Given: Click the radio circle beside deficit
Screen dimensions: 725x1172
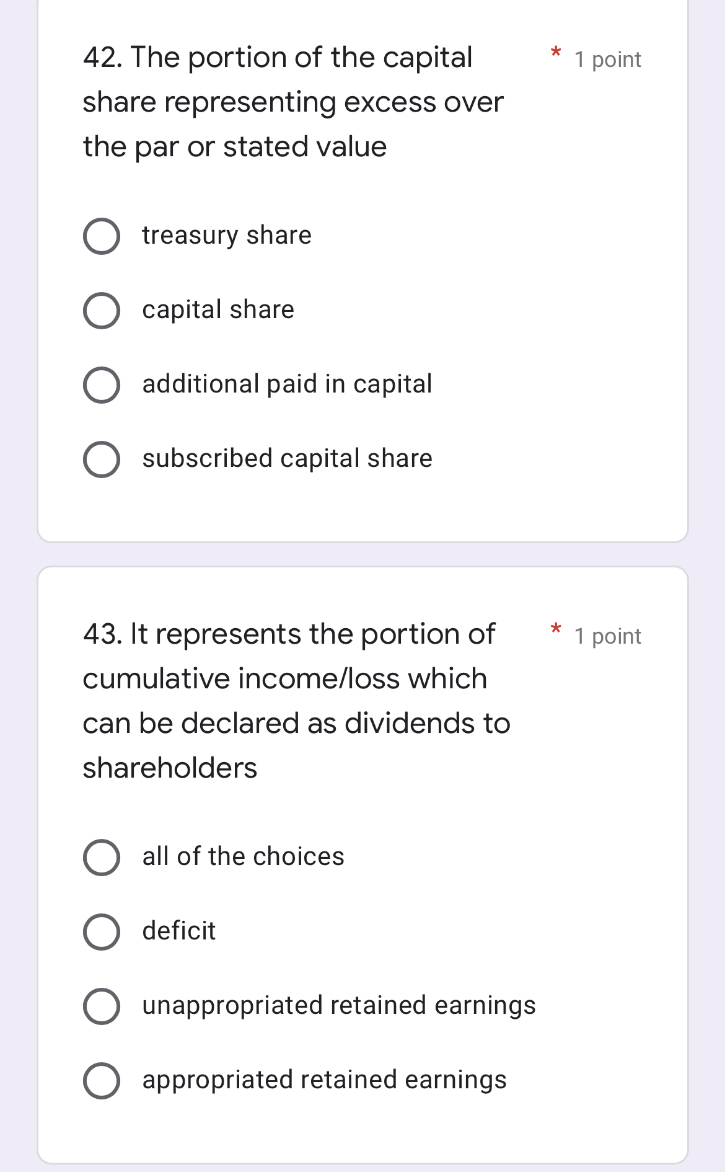Looking at the screenshot, I should point(102,931).
